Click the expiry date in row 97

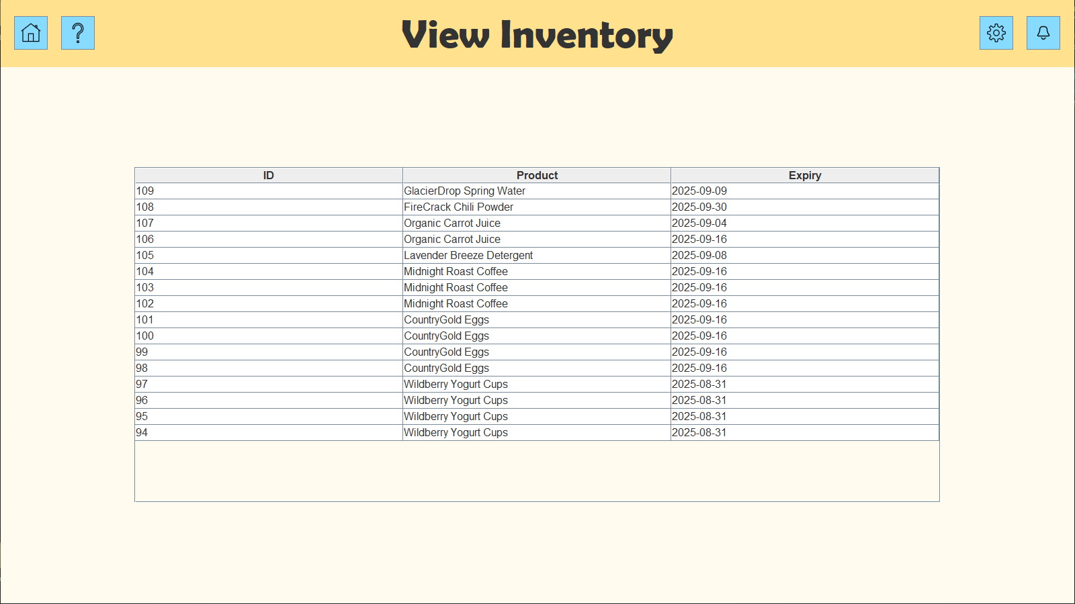point(805,385)
